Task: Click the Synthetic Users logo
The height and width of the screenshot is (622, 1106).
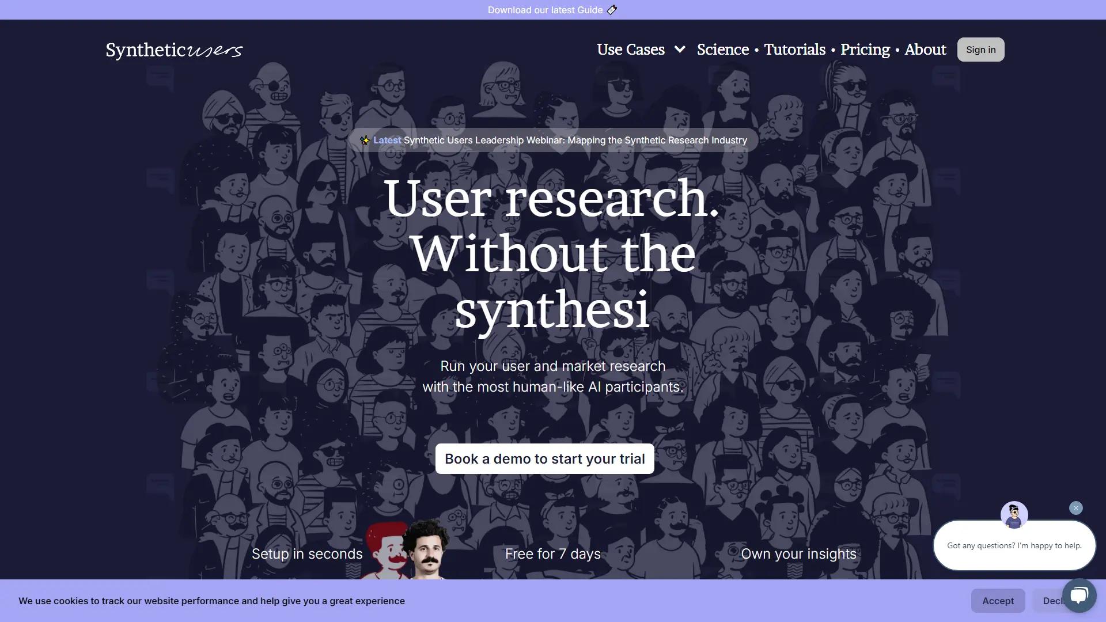Action: (x=174, y=50)
